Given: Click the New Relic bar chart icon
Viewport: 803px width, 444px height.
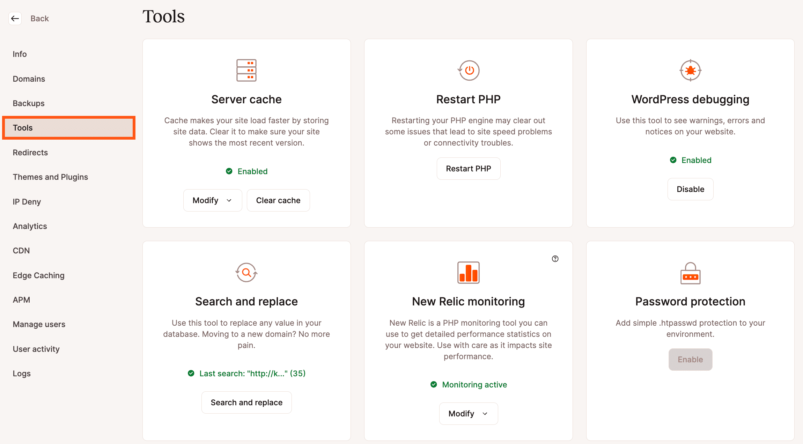Looking at the screenshot, I should (469, 272).
